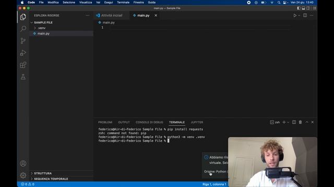
Task: Open the Selezione menu
Action: [69, 3]
